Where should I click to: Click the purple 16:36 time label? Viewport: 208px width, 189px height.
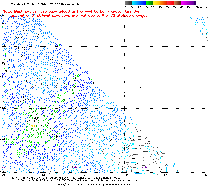coord(144,167)
